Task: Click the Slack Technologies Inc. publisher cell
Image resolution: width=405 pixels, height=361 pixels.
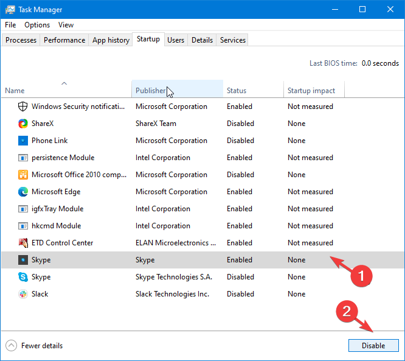Action: pos(172,294)
